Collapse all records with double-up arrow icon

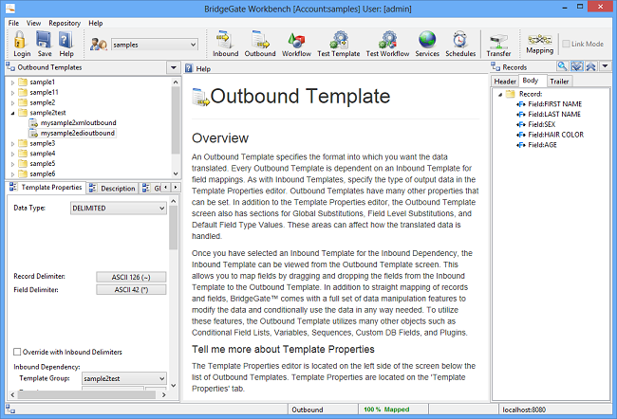tap(590, 66)
